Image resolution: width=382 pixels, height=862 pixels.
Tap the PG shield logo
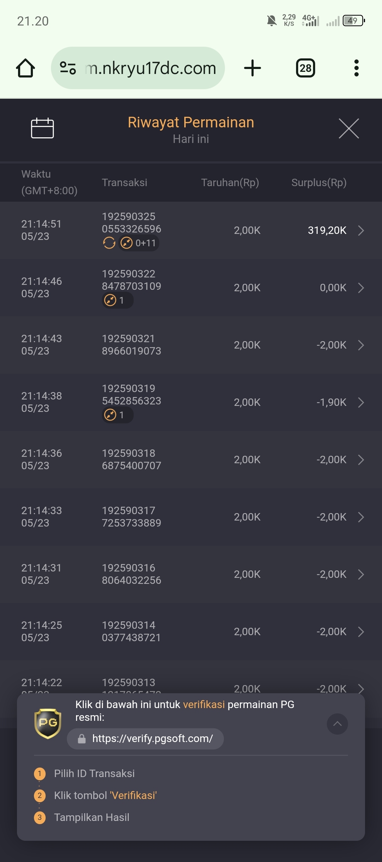coord(48,724)
